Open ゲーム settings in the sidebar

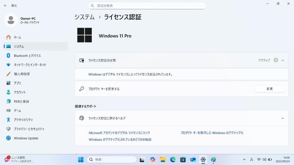18,110
